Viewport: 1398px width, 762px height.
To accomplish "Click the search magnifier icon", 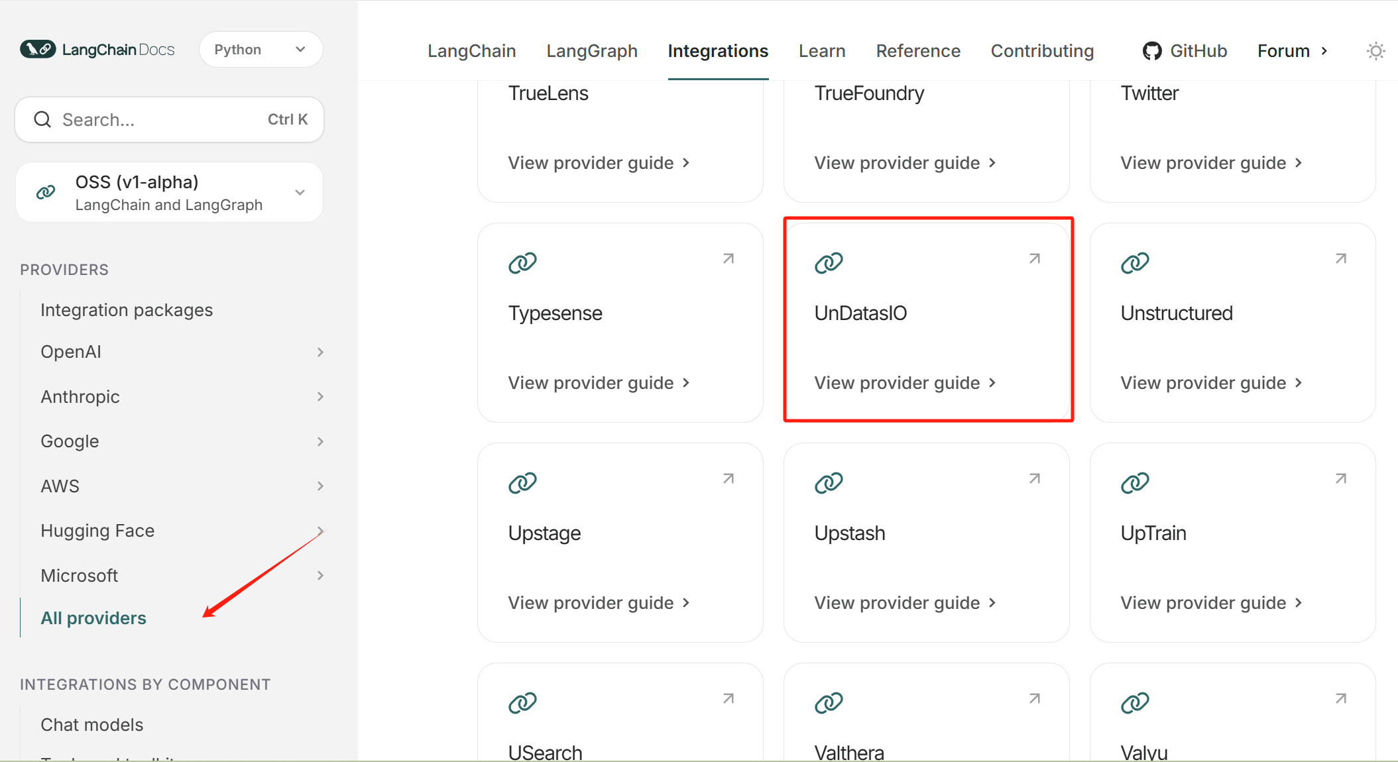I will (x=42, y=119).
